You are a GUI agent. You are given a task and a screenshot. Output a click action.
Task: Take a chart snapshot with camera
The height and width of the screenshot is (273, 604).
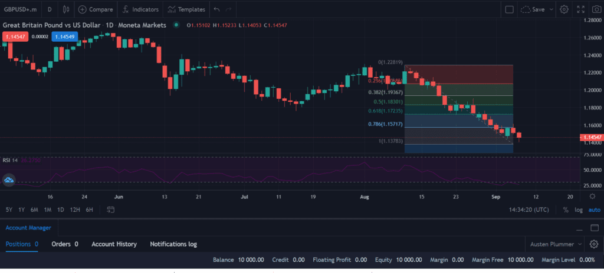[596, 9]
